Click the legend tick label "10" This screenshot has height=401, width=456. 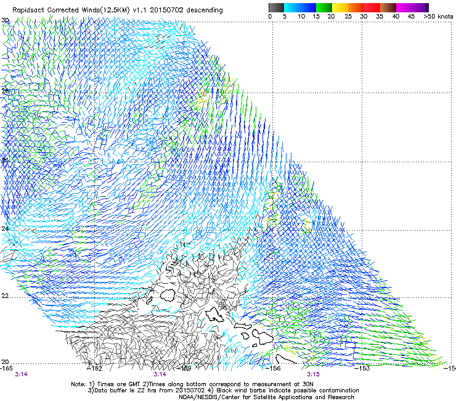(301, 17)
